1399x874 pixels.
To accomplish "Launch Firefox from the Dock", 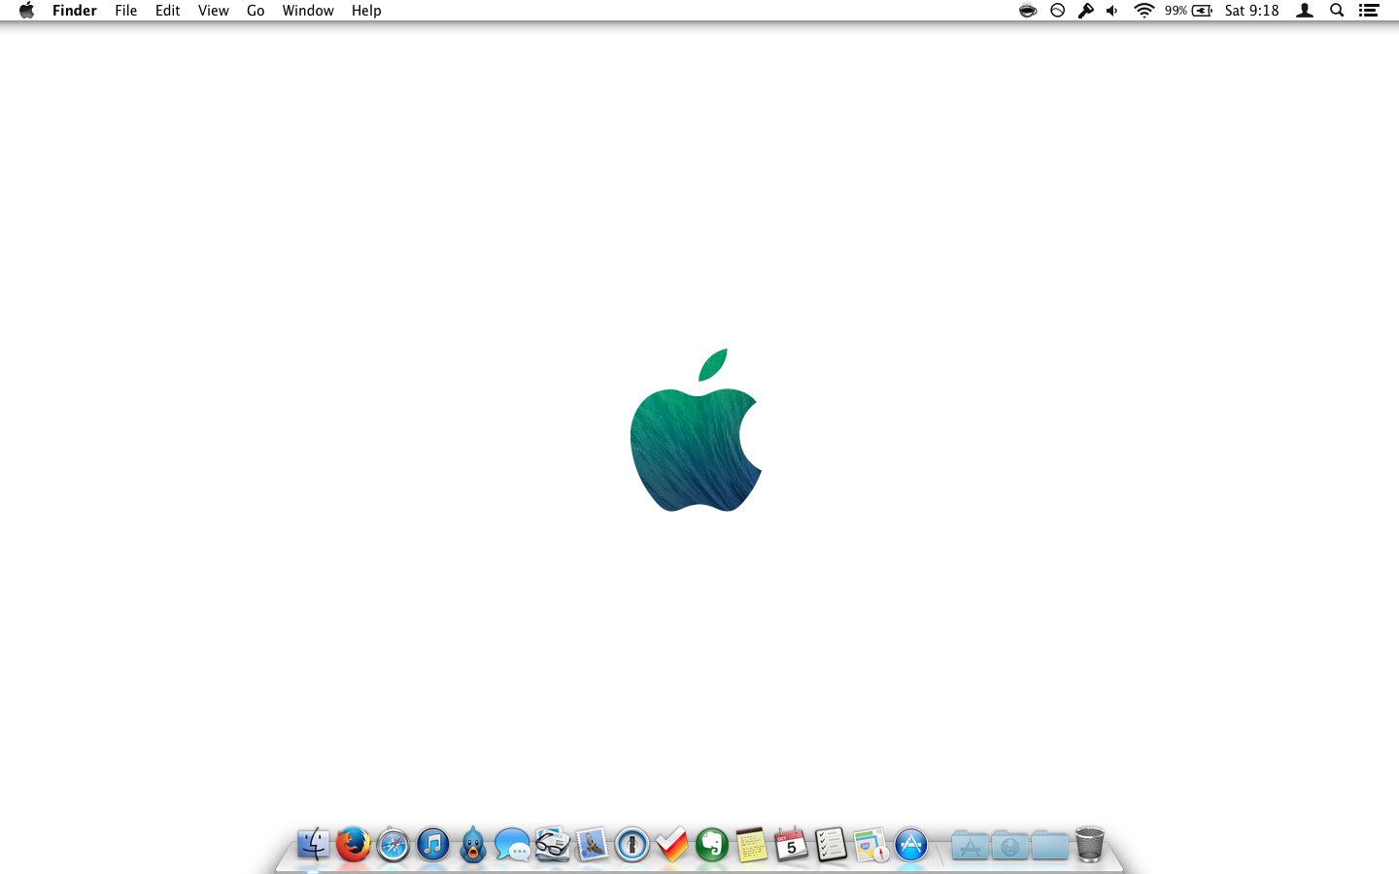I will [354, 845].
